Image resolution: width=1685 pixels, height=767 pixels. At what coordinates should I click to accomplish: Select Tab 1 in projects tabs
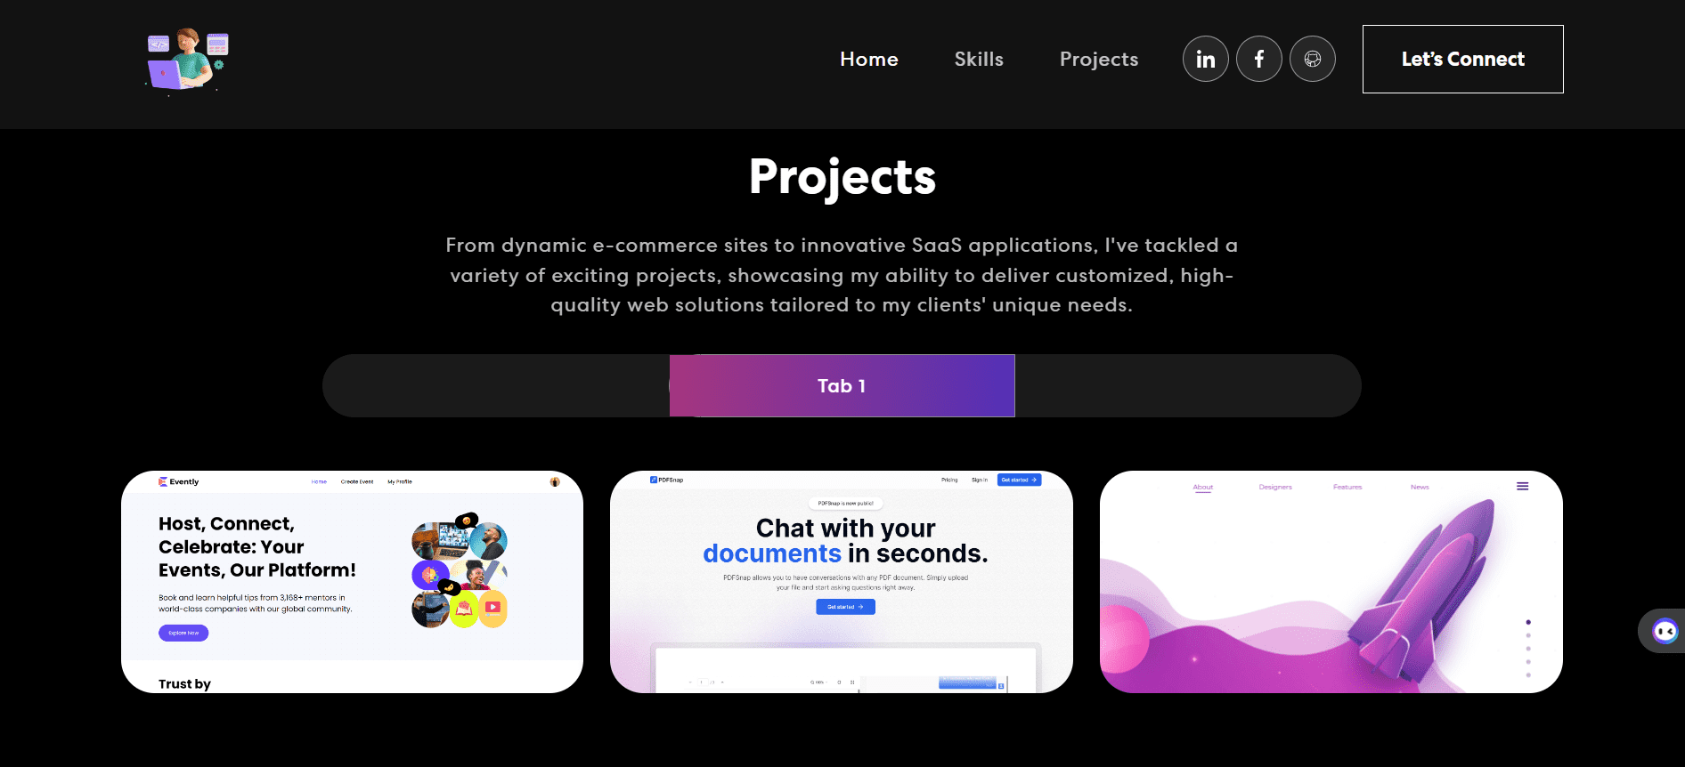coord(842,385)
